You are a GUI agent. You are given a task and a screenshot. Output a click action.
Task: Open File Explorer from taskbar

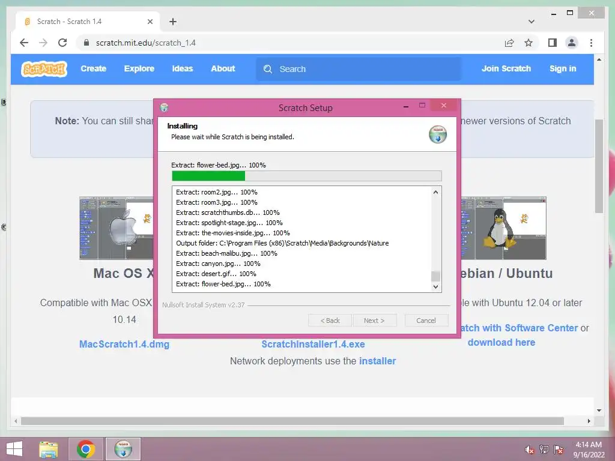click(x=49, y=449)
